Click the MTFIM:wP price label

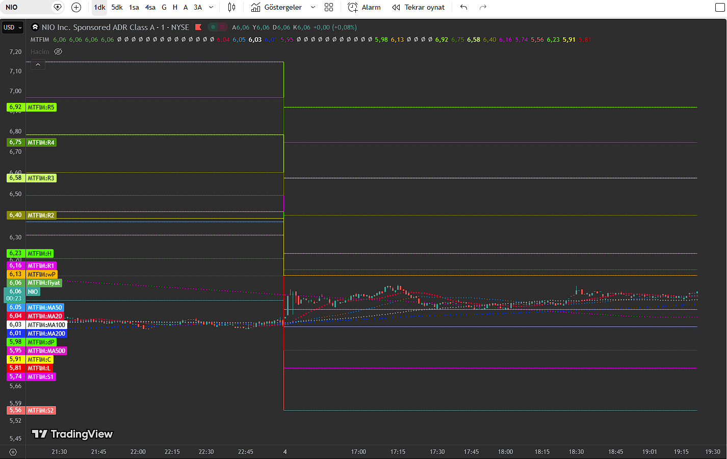pyautogui.click(x=41, y=275)
